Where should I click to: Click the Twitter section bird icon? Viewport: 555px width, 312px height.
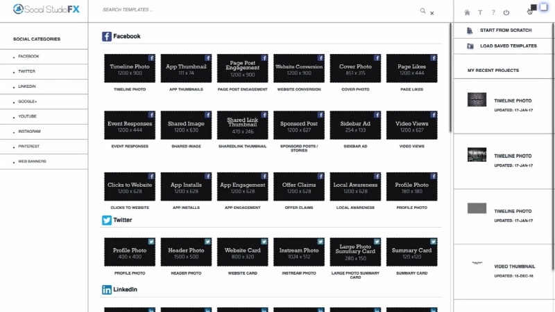107,220
